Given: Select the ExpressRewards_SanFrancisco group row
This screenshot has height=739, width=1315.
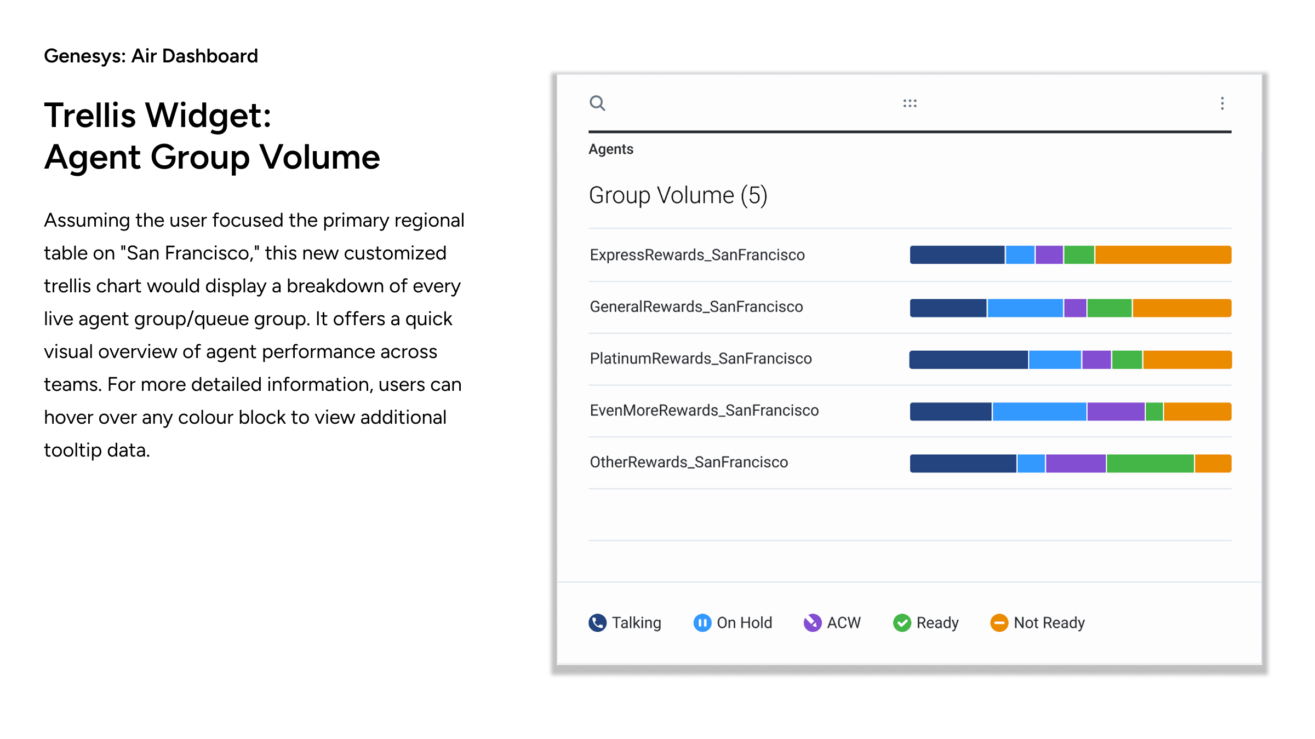Looking at the screenshot, I should (697, 255).
